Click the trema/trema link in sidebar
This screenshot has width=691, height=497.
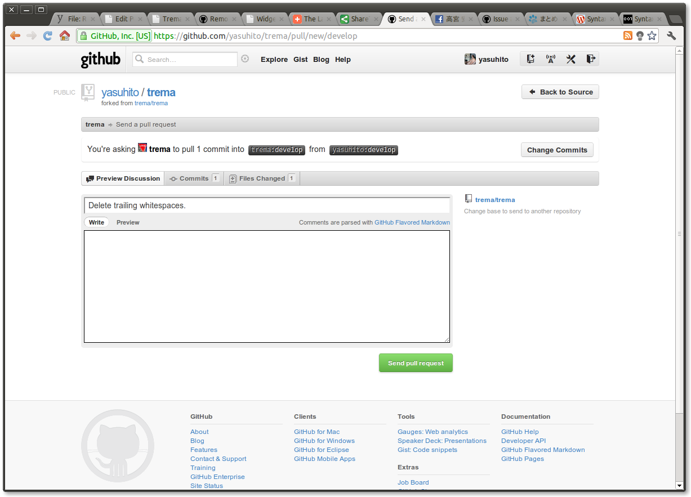click(495, 200)
